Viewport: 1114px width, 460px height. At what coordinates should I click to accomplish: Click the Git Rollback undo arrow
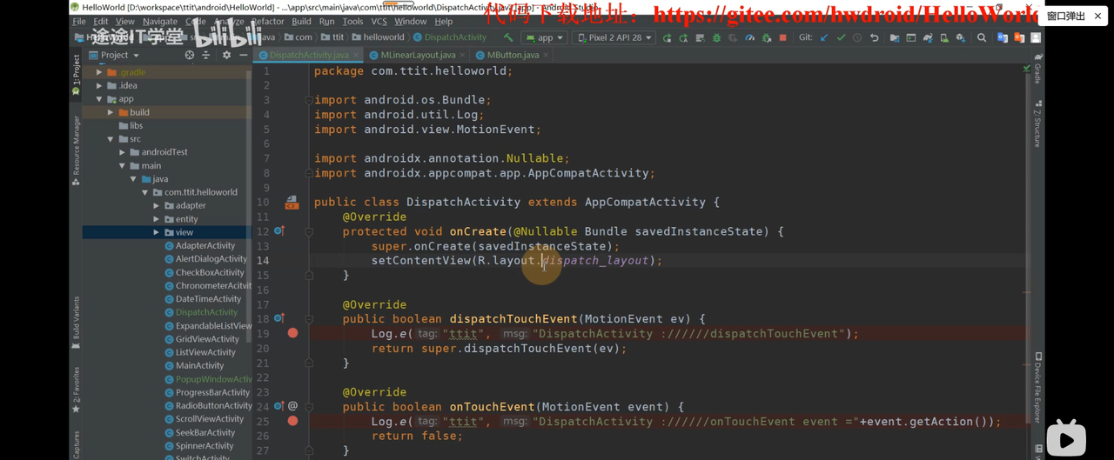[x=875, y=37]
